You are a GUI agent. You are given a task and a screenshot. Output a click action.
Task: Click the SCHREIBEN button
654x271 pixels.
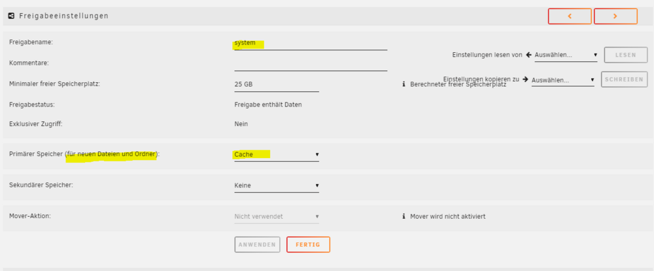(x=624, y=80)
